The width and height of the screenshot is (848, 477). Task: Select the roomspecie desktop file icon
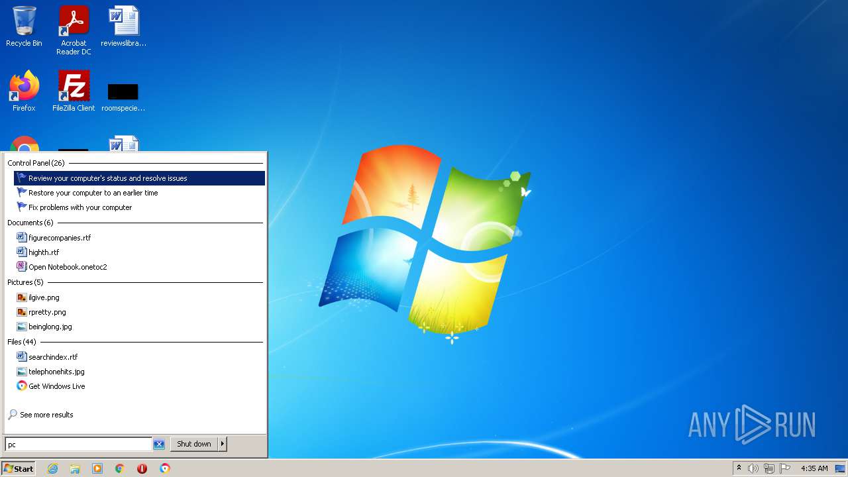(123, 97)
